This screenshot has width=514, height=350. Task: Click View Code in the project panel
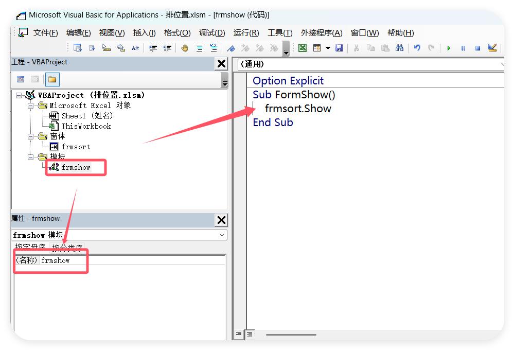[x=21, y=79]
